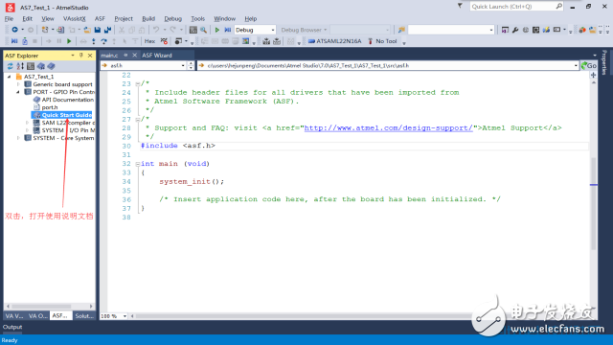
Task: Open the asf.h scope dropdown
Action: point(183,66)
